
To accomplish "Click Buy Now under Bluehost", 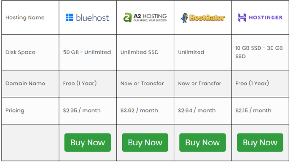I will [x=87, y=142].
